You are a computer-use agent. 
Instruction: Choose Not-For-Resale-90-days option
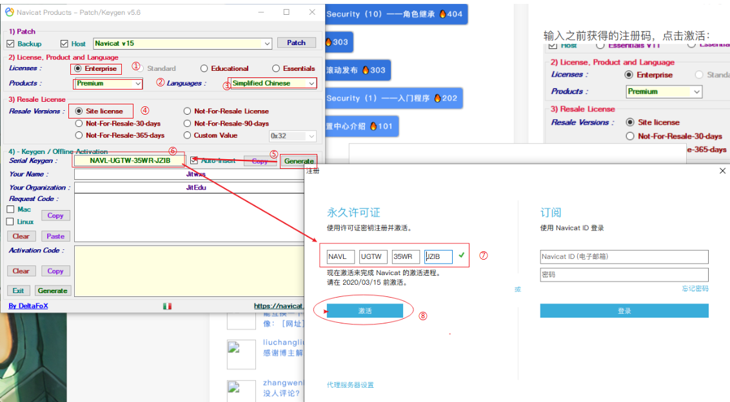point(187,123)
